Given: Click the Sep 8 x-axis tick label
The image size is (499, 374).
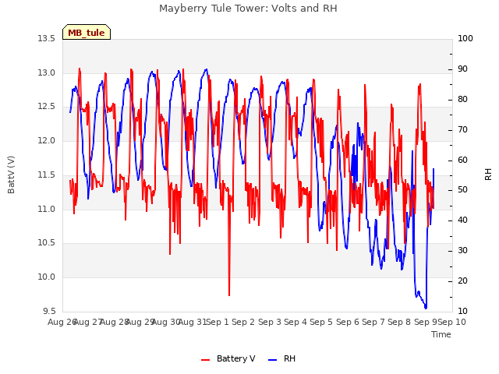Looking at the screenshot, I should coord(399,322).
